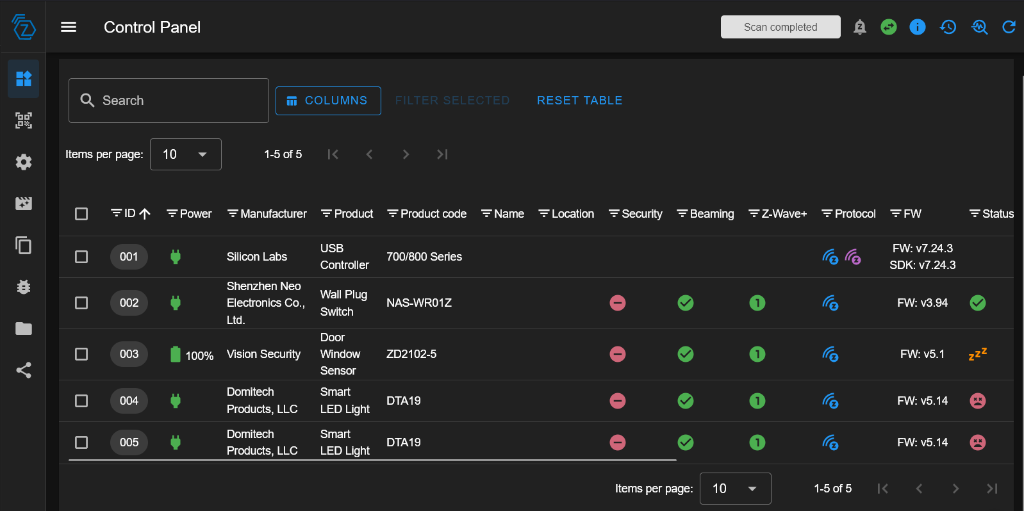The image size is (1024, 511).
Task: Sort by the Power column header
Action: coord(195,214)
